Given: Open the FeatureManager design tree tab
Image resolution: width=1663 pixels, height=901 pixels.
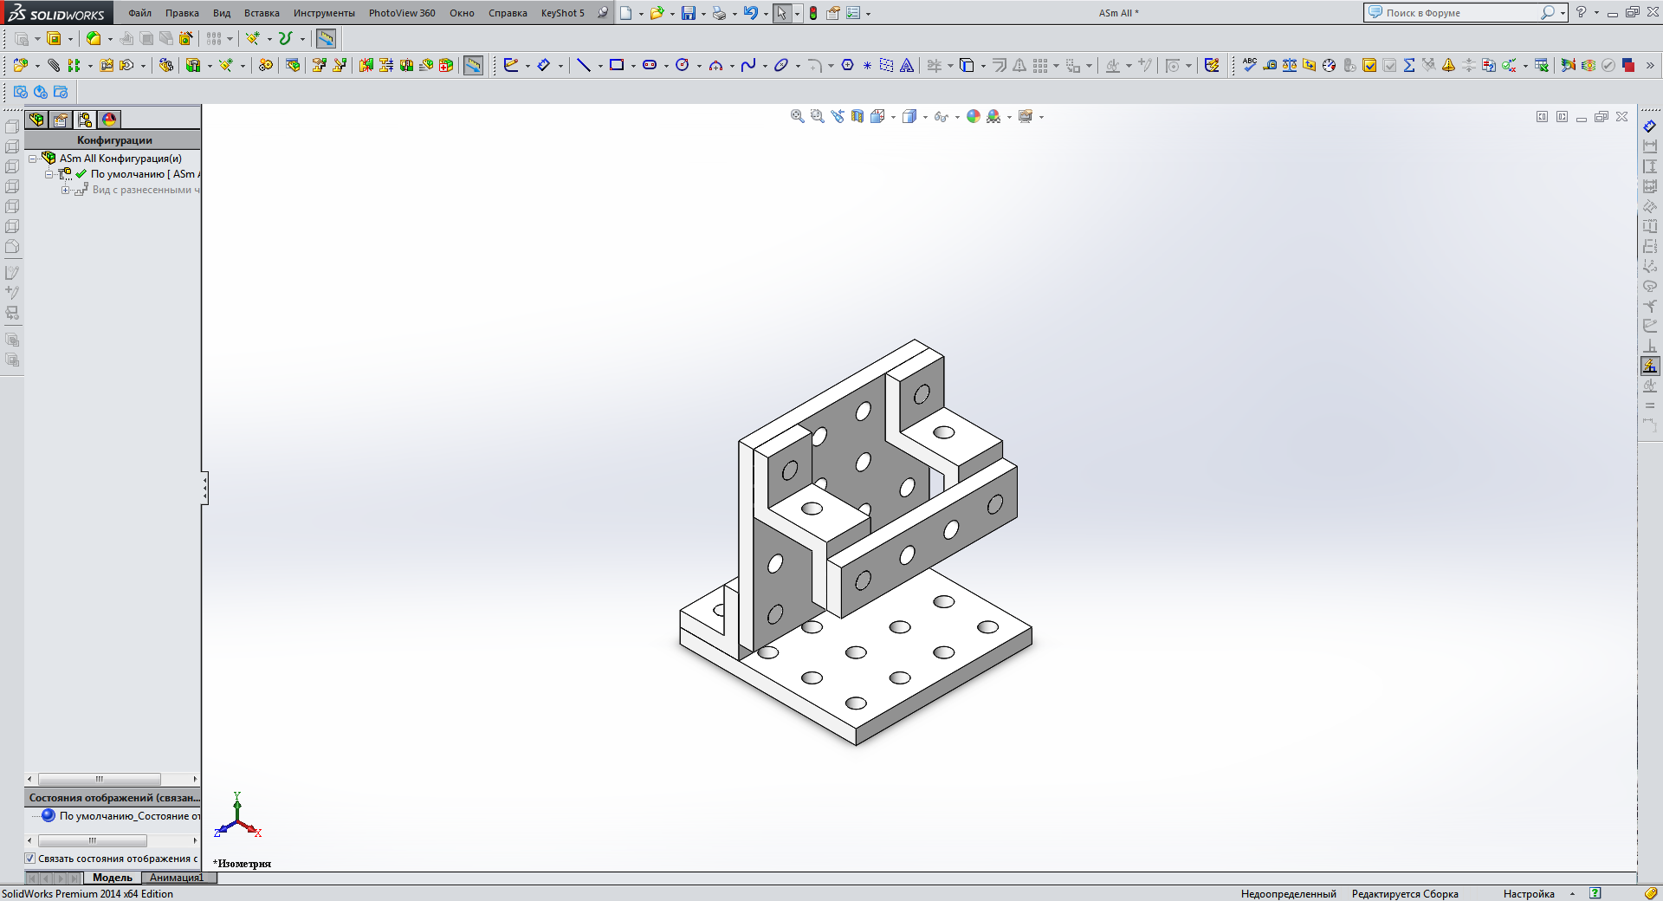Looking at the screenshot, I should (x=36, y=120).
